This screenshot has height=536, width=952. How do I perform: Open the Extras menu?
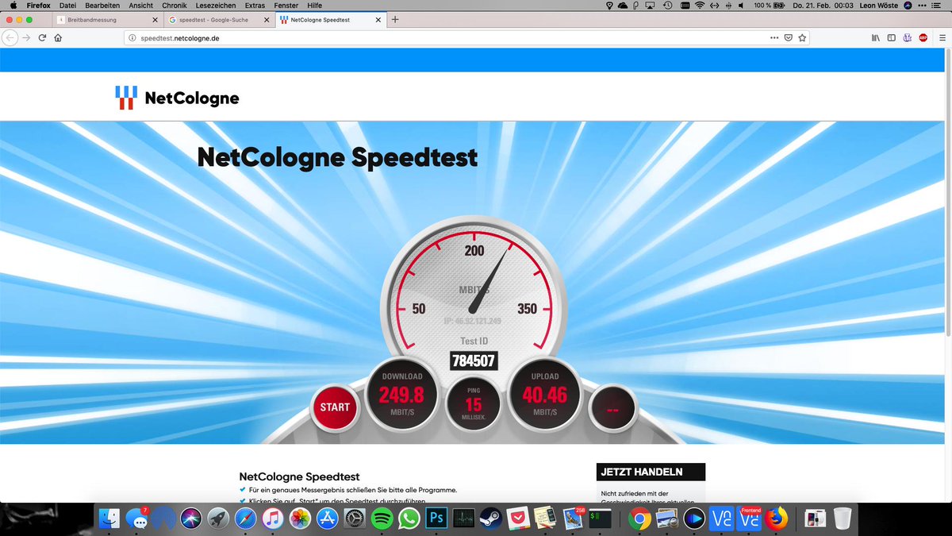[x=255, y=6]
